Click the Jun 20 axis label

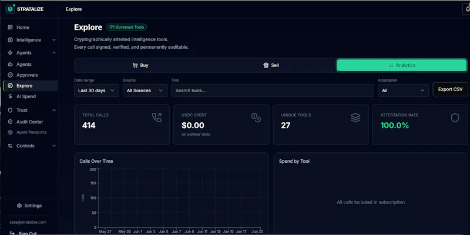pyautogui.click(x=257, y=231)
